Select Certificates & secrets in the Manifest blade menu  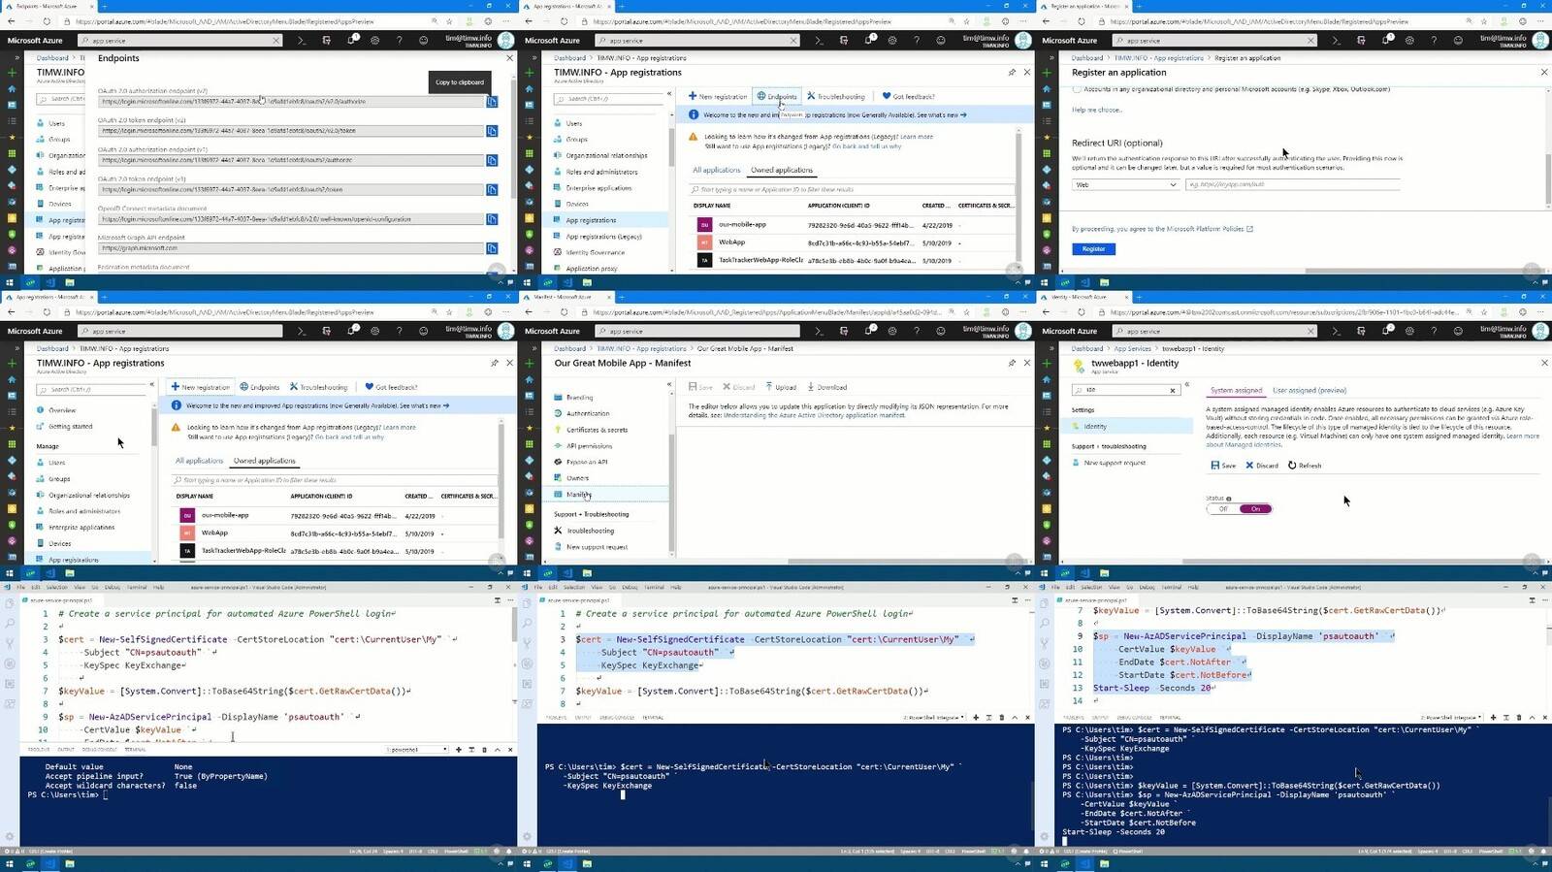click(x=597, y=430)
